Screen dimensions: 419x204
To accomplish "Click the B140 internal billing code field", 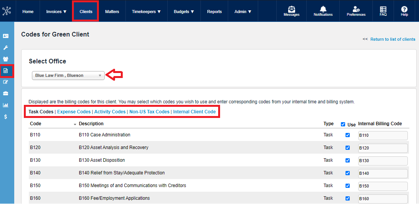I will pyautogui.click(x=383, y=173).
